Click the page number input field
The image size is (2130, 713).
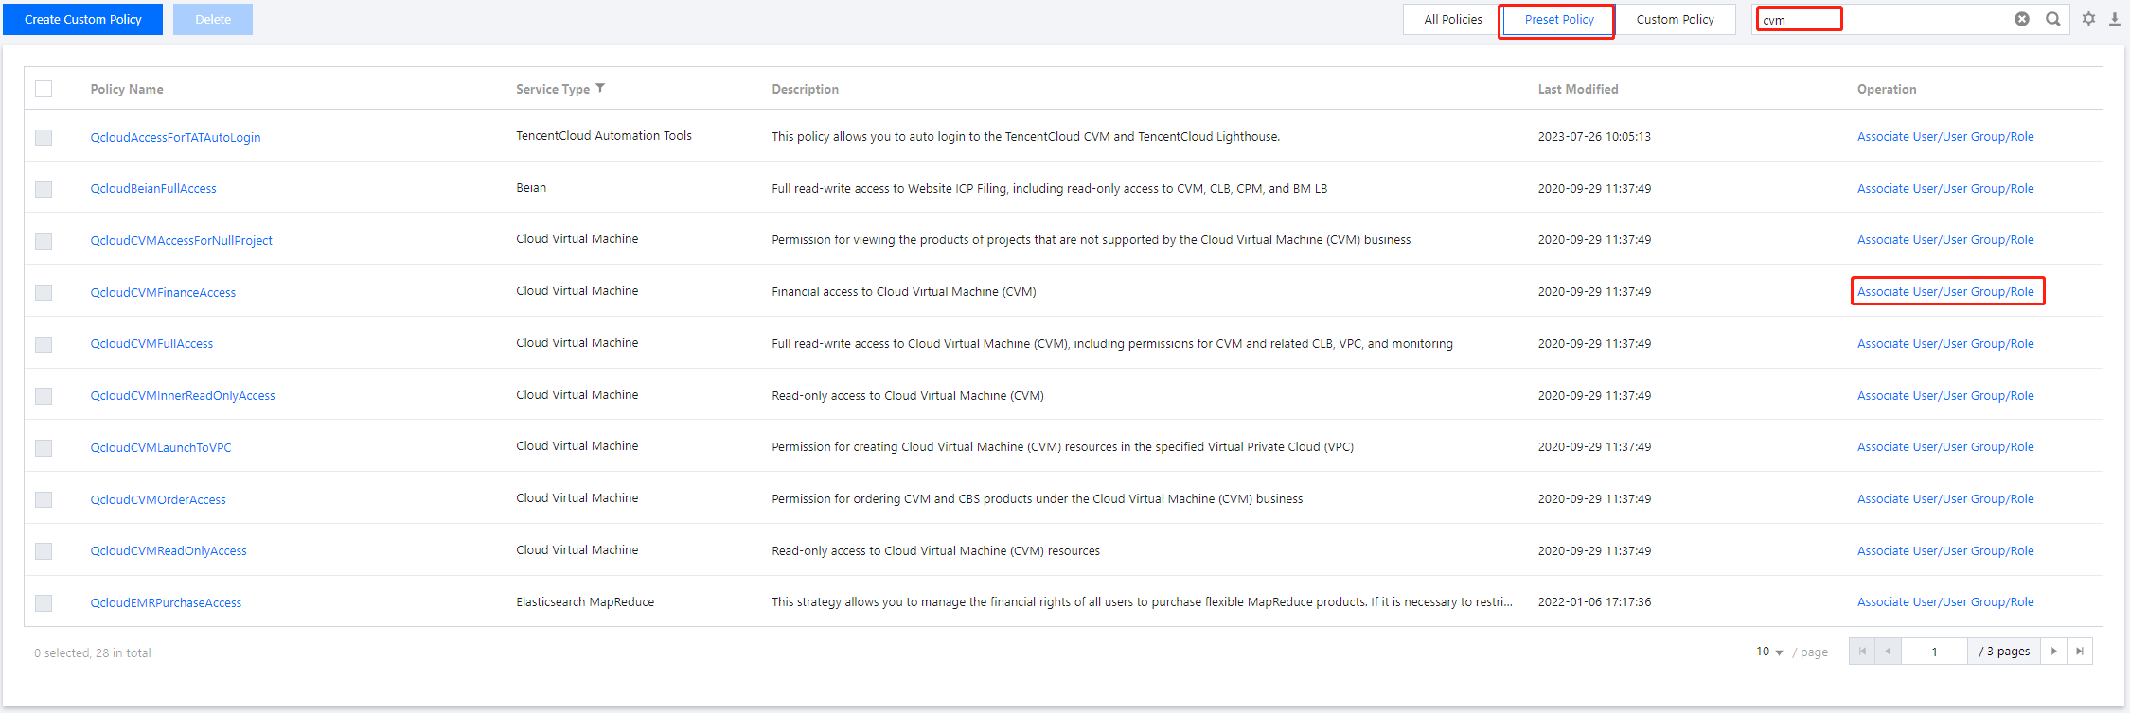[x=1934, y=652]
